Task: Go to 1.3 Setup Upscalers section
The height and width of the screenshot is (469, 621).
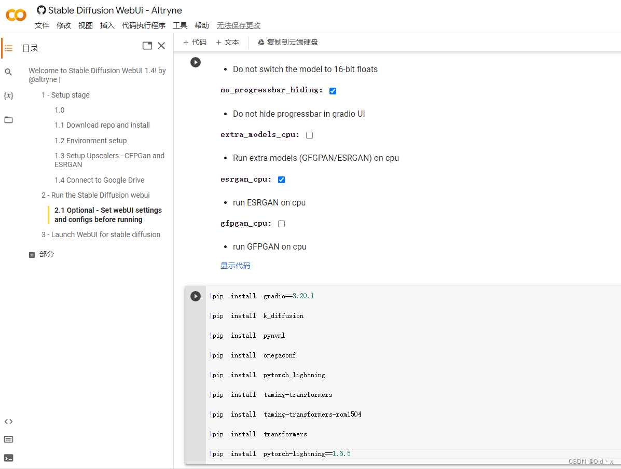Action: point(109,160)
